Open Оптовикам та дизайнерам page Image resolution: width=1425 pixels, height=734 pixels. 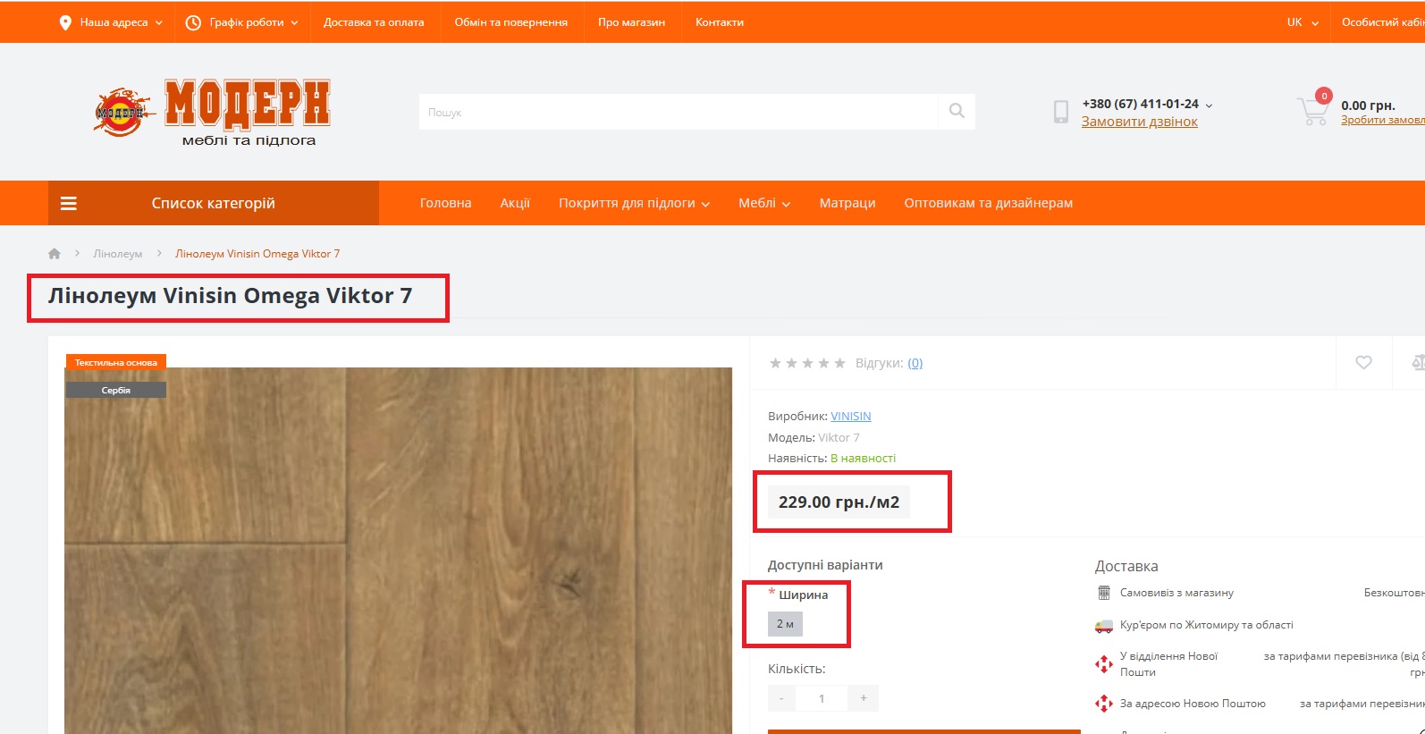coord(989,203)
